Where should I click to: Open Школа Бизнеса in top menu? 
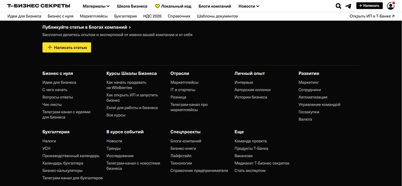tap(132, 6)
